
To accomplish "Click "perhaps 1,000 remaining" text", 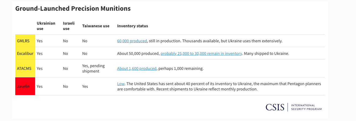I will point(181,69).
